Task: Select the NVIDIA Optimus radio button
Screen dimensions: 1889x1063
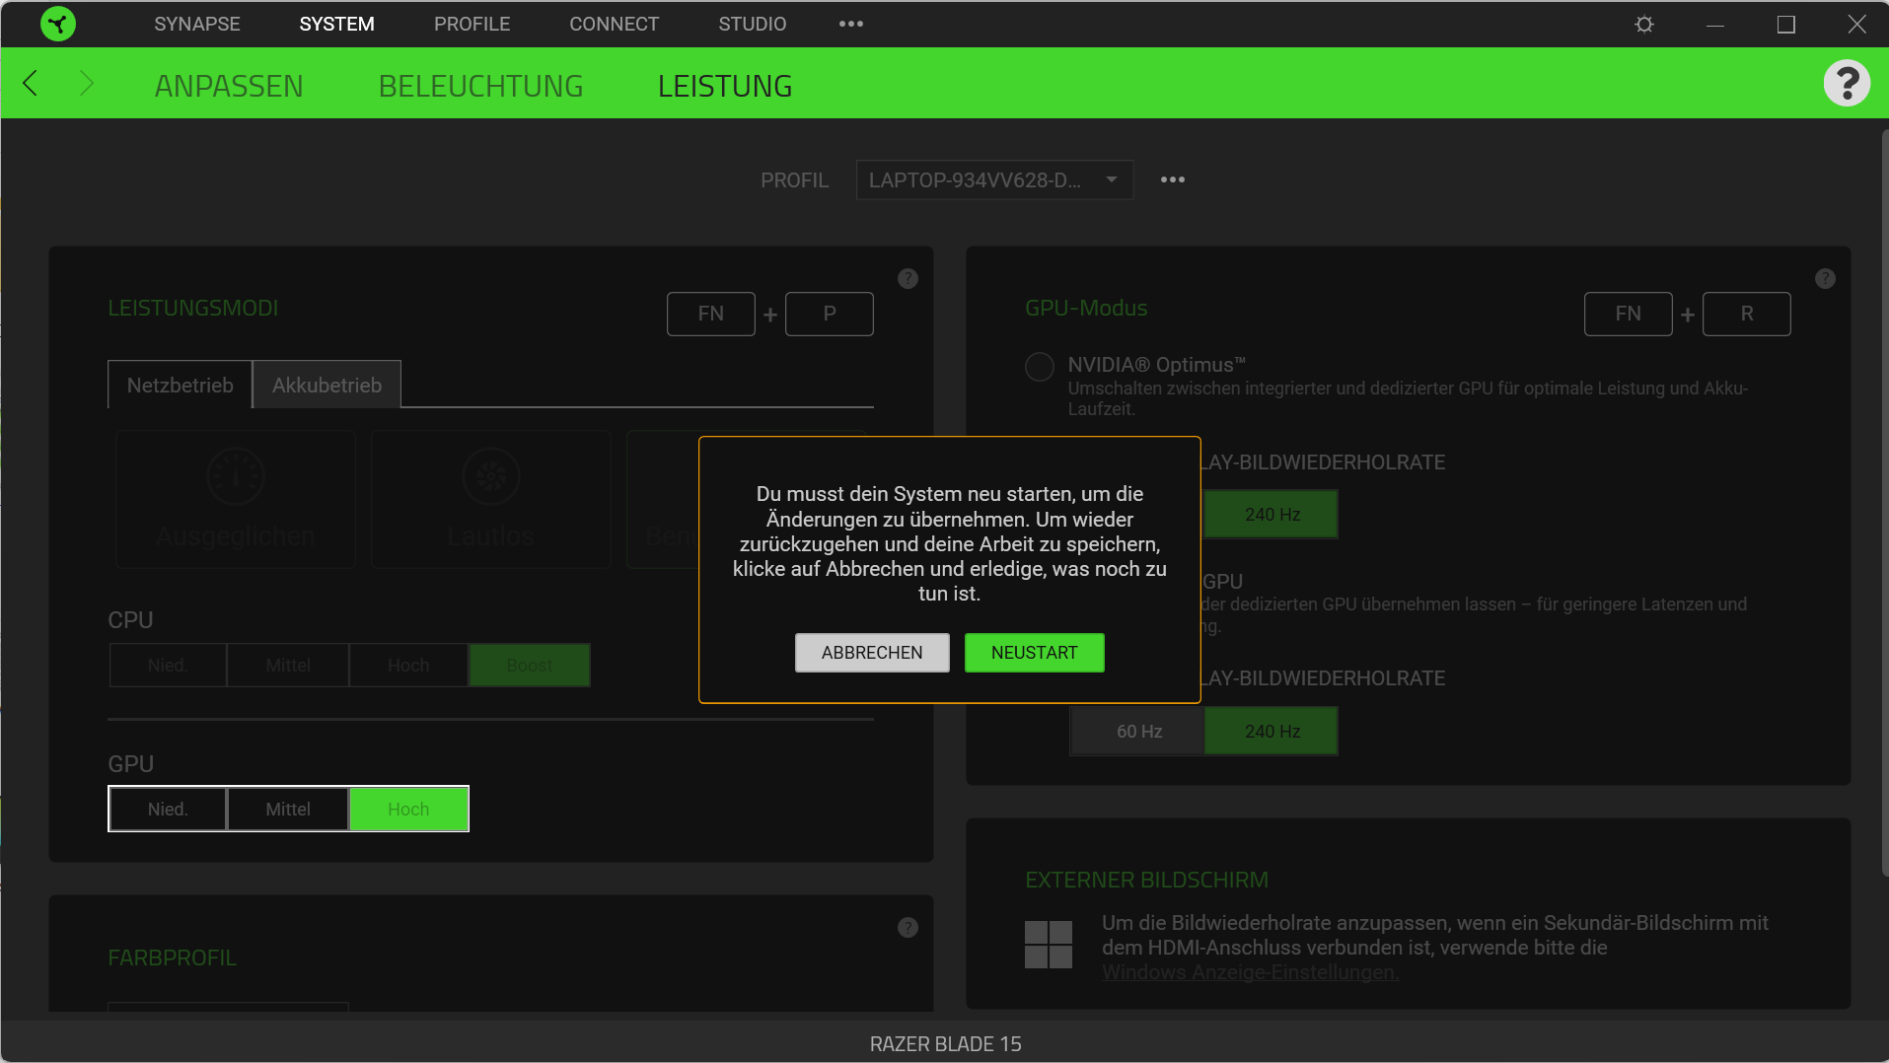Action: (x=1040, y=367)
